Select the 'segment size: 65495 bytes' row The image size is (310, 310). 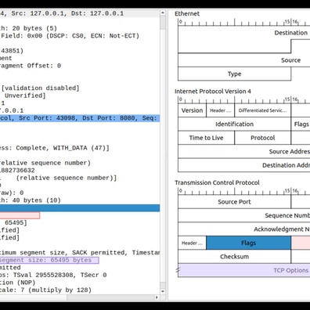coord(49,260)
